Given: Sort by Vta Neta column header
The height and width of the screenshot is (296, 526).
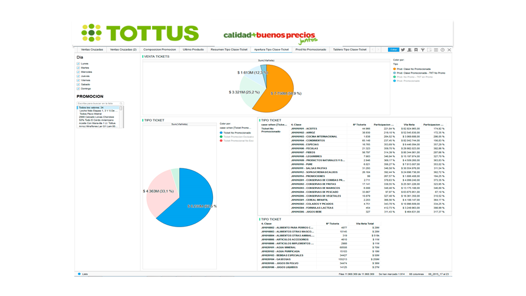Looking at the screenshot, I should pyautogui.click(x=409, y=125).
